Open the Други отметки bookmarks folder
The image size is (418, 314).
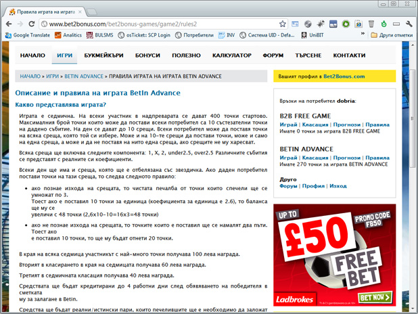(x=392, y=35)
